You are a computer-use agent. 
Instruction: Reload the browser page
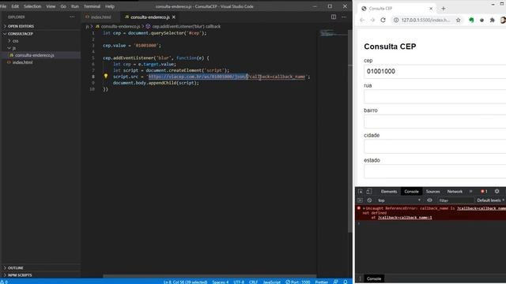[x=383, y=20]
